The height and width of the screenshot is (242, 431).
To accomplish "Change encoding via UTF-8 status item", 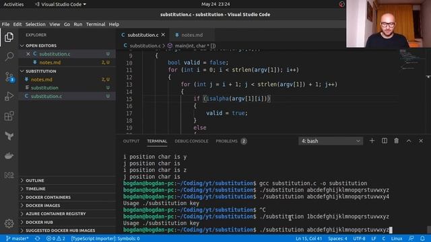I will (359, 239).
